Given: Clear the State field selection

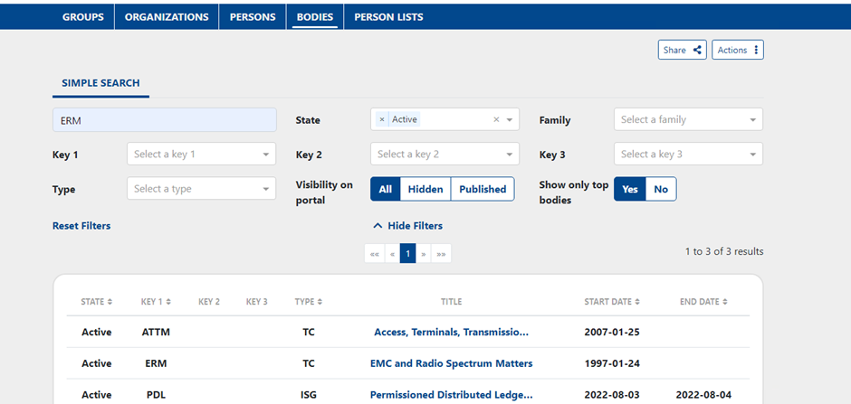Looking at the screenshot, I should pyautogui.click(x=496, y=119).
